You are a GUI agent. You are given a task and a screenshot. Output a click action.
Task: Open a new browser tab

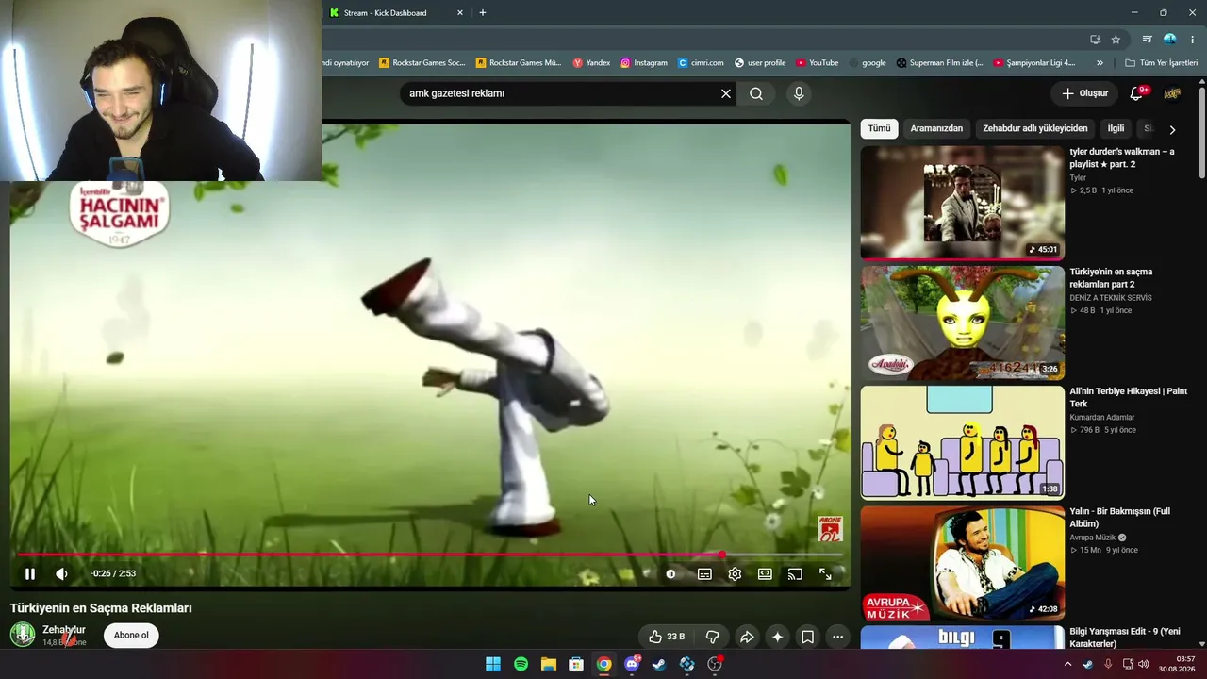(x=483, y=13)
